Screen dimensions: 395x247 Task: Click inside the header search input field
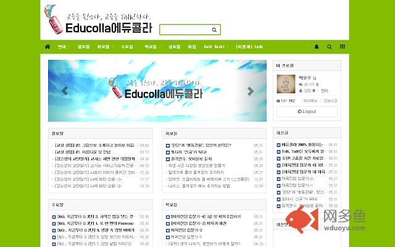[x=185, y=30]
